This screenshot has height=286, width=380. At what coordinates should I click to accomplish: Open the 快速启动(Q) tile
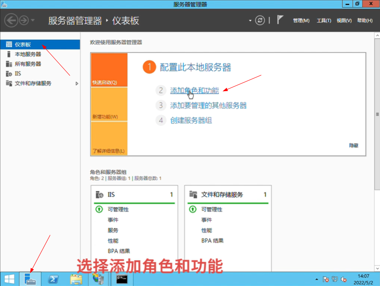click(109, 70)
